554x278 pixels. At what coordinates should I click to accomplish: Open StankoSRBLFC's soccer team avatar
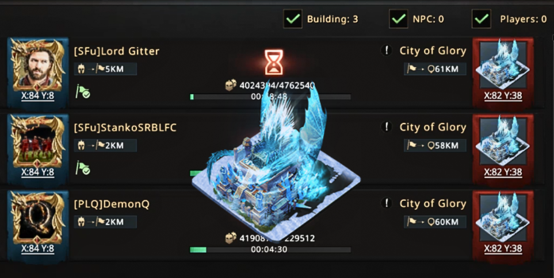(x=38, y=141)
